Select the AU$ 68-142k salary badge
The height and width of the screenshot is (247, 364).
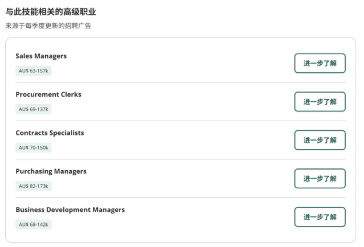tap(34, 225)
